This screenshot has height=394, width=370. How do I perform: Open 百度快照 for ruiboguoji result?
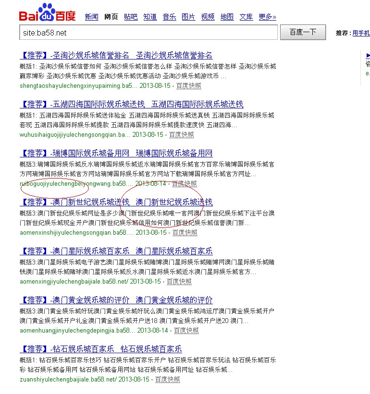pyautogui.click(x=184, y=184)
